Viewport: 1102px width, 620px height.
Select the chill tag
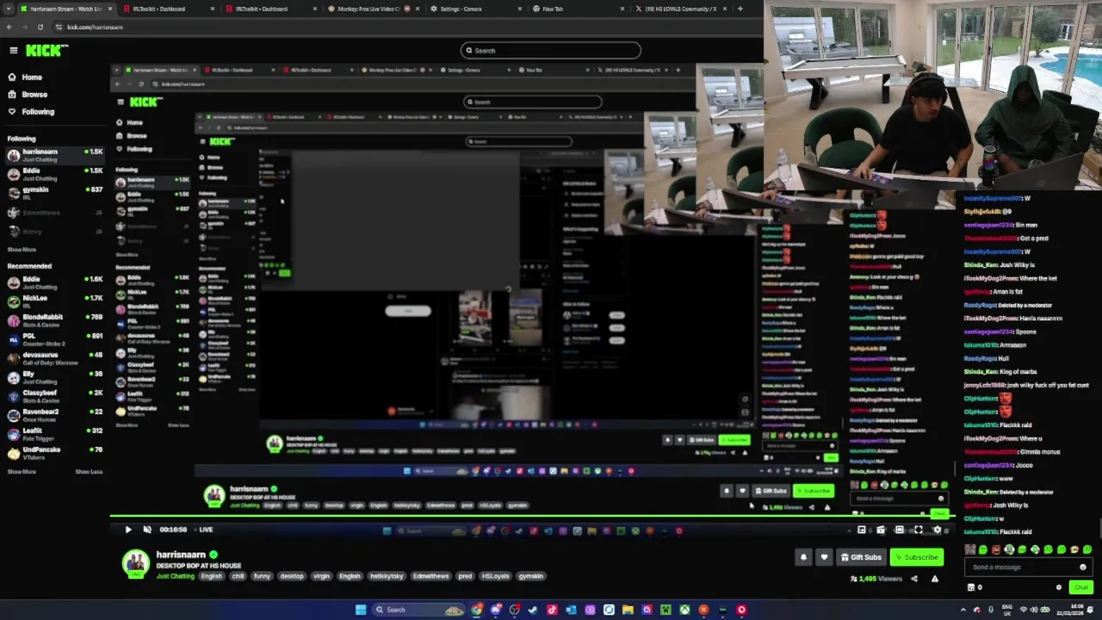pyautogui.click(x=238, y=576)
